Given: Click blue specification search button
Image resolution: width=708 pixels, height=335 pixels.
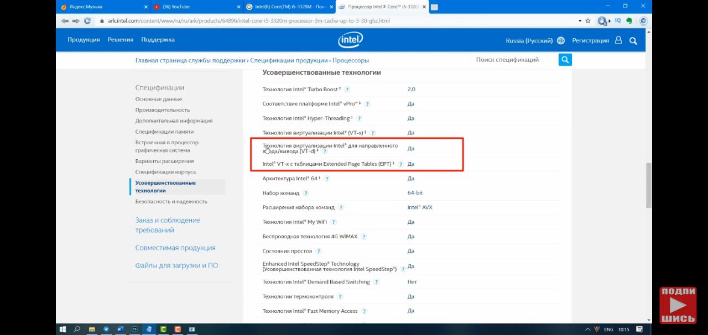Looking at the screenshot, I should (565, 60).
